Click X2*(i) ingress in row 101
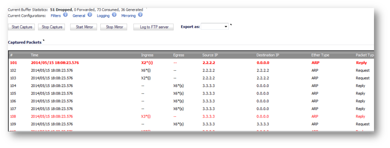Viewport: 390px width, 148px height. [147, 63]
